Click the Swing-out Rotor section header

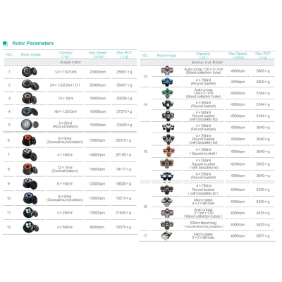point(207,62)
